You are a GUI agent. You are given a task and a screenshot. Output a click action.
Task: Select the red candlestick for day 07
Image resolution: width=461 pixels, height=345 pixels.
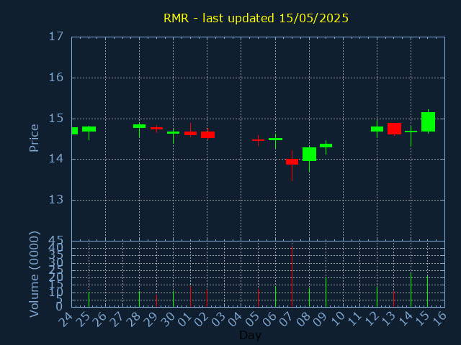[x=292, y=162]
